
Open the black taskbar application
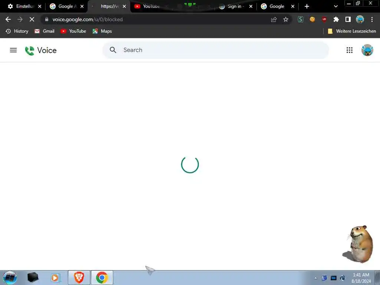33,278
